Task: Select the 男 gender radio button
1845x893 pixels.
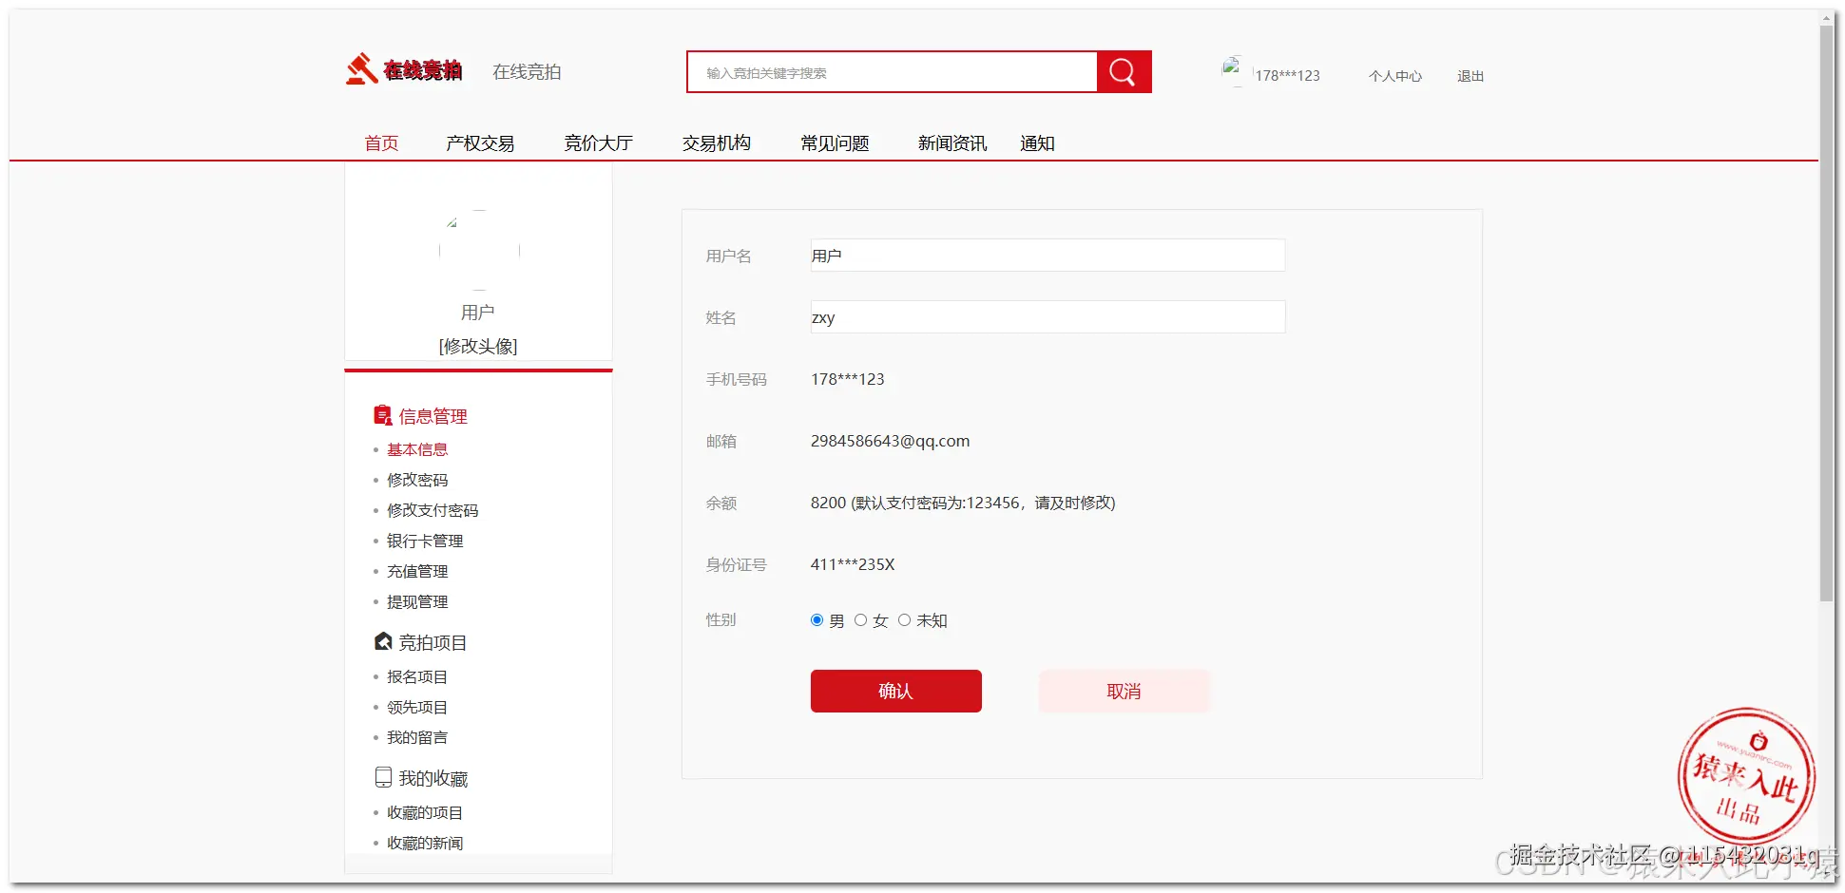Action: 816,619
